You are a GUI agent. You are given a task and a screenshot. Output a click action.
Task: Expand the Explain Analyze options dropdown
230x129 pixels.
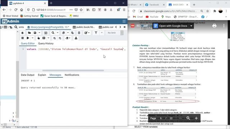tap(48, 38)
